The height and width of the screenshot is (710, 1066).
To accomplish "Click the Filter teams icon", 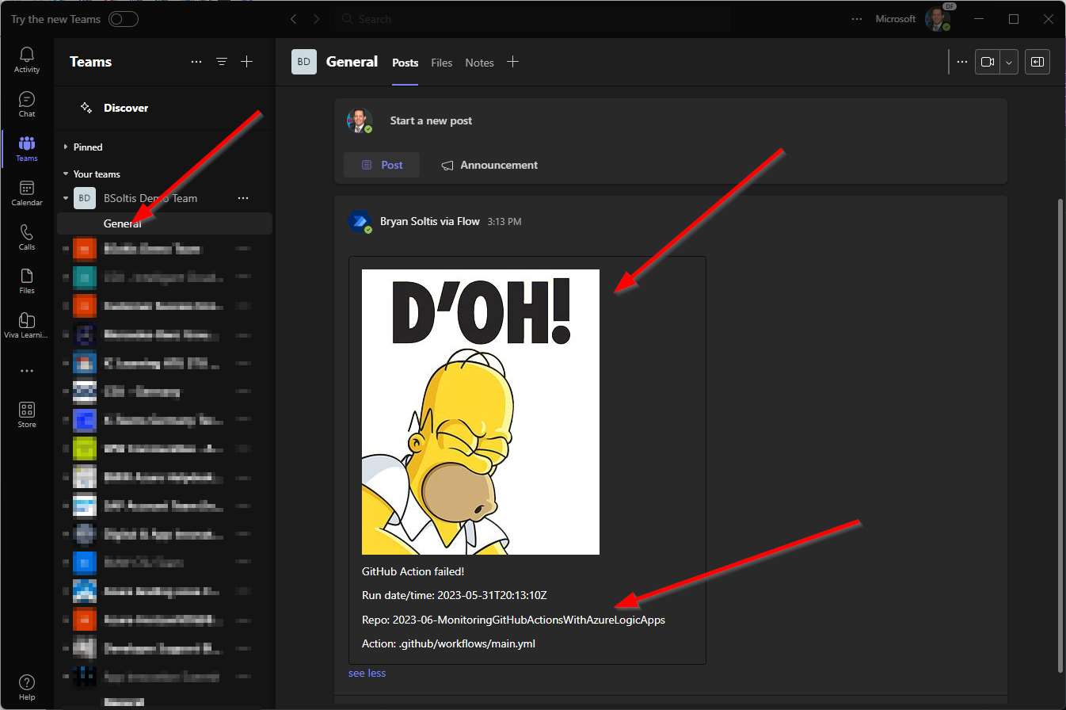I will [x=222, y=62].
